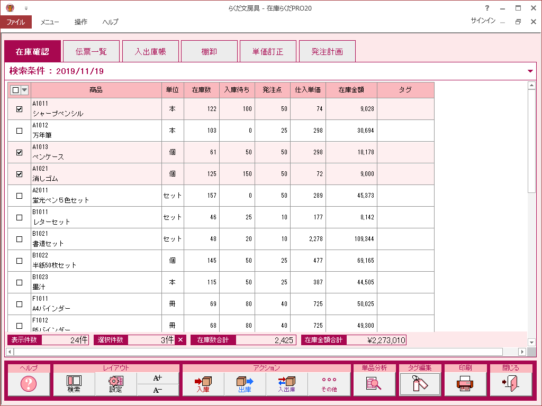Switch to the 伝票一覧 tab
Viewport: 542px width, 406px height.
coord(91,52)
